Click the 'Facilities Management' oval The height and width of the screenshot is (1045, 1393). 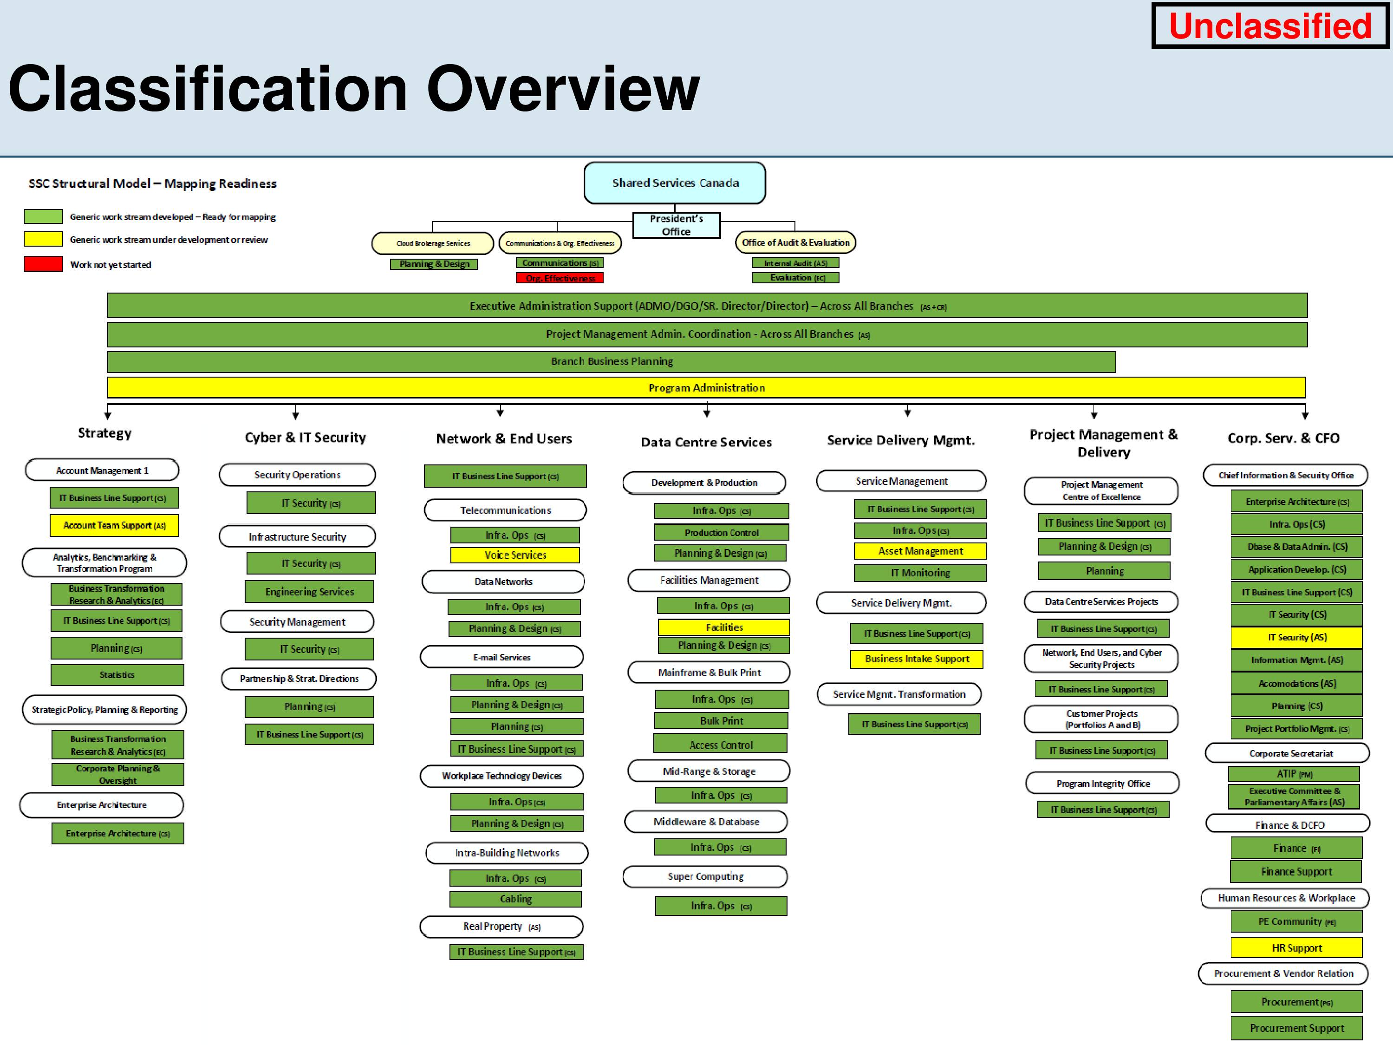709,580
